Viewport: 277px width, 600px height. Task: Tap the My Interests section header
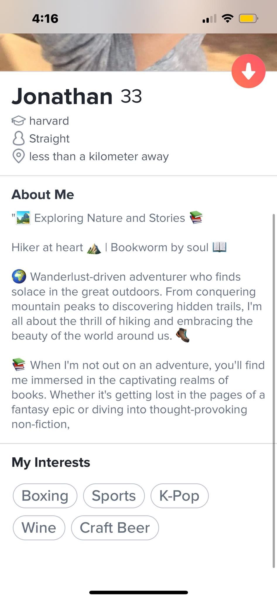pyautogui.click(x=50, y=462)
